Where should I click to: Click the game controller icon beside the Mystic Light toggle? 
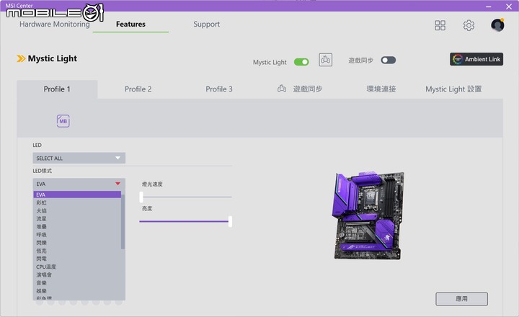pyautogui.click(x=325, y=60)
